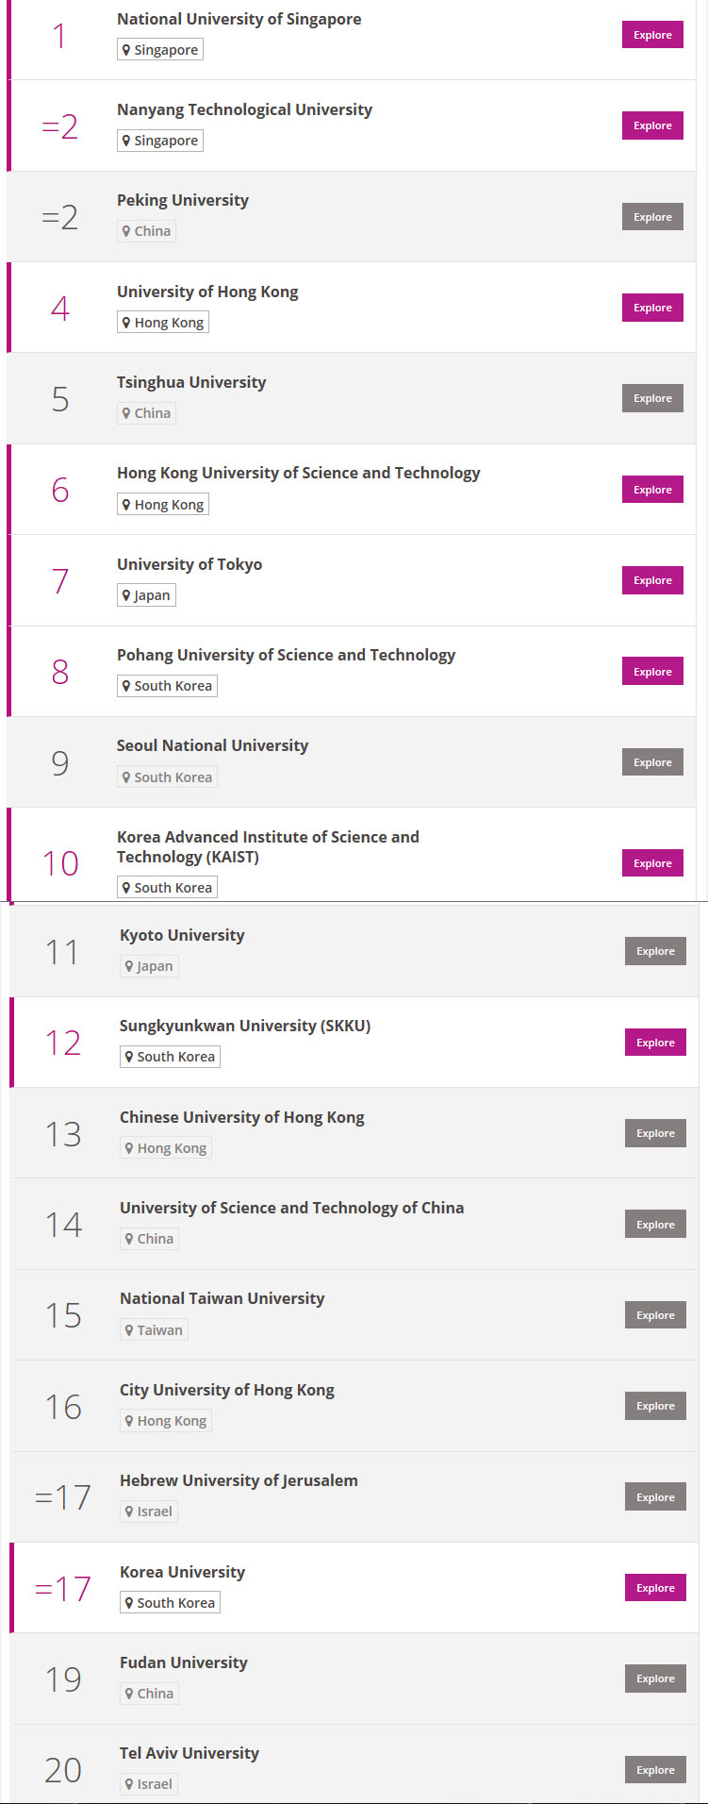
Task: Select the Taiwan location tag
Action: [154, 1330]
